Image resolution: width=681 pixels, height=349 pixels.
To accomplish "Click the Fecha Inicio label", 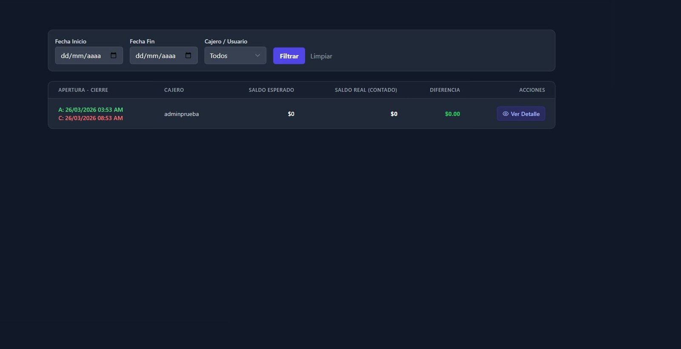I will click(x=71, y=41).
